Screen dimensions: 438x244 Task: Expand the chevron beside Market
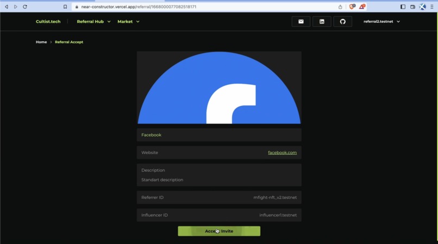click(x=137, y=22)
